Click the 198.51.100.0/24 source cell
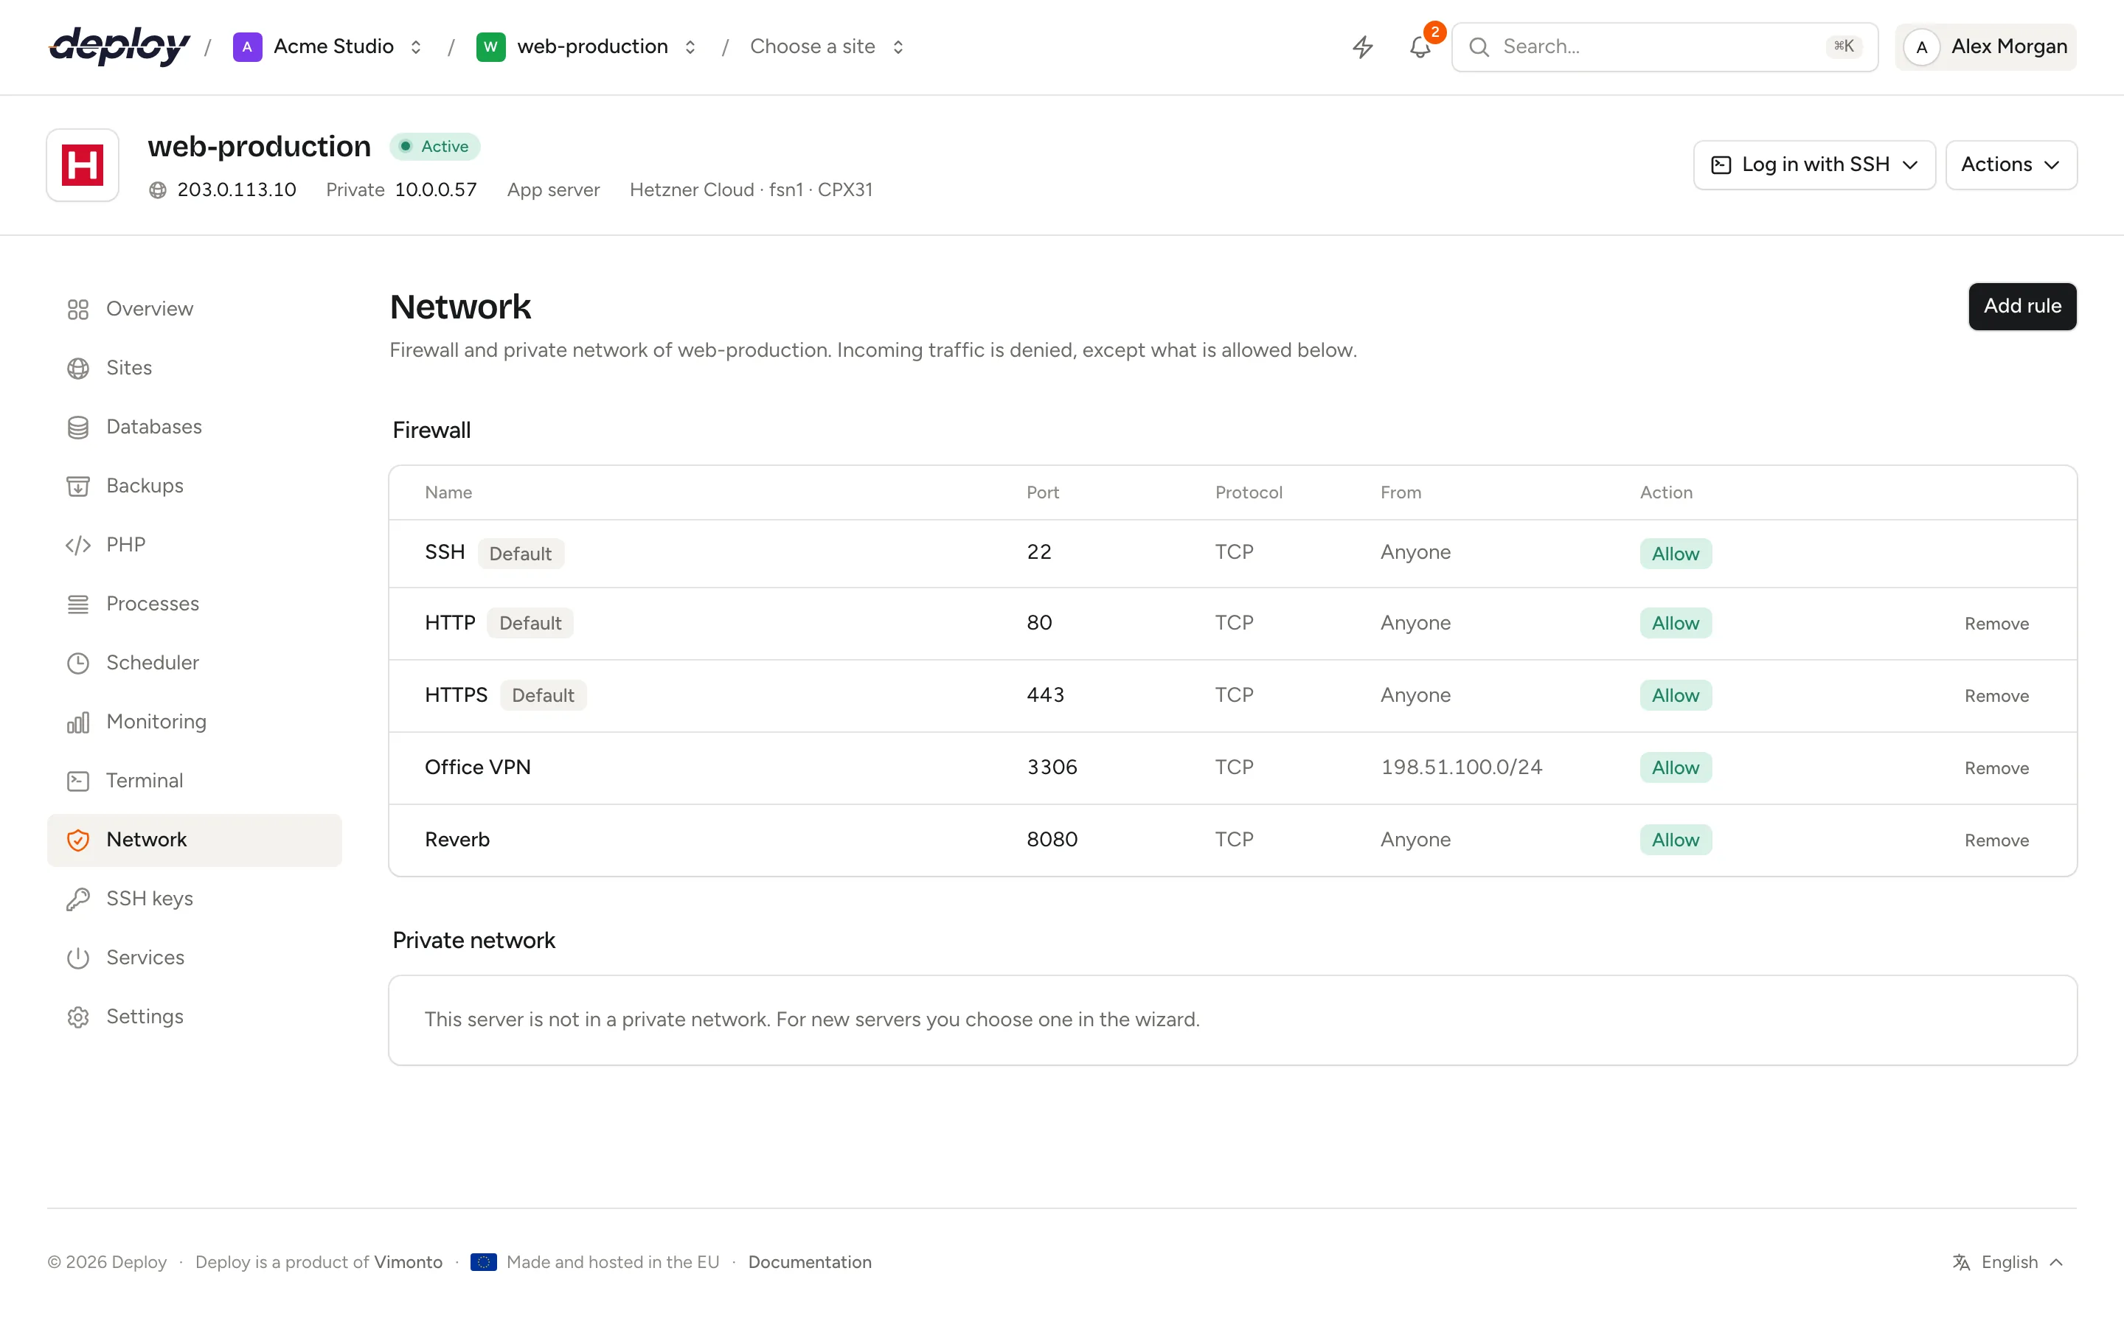Viewport: 2124px width, 1327px height. coord(1461,768)
